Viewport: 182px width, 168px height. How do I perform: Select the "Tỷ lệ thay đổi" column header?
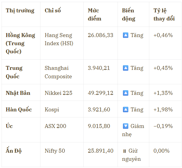pyautogui.click(x=164, y=14)
